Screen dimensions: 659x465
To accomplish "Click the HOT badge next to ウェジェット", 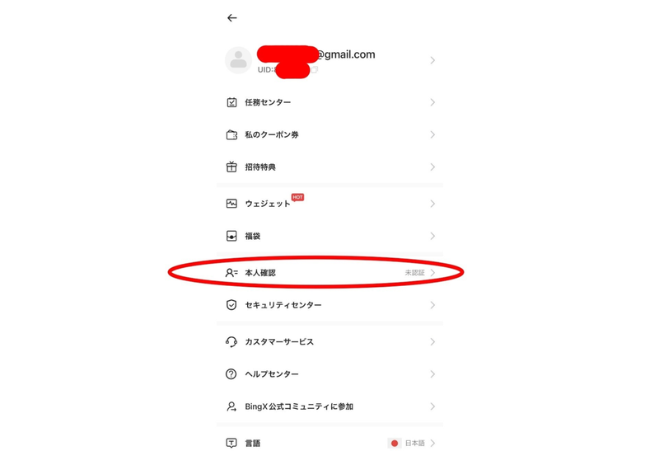I will 297,197.
